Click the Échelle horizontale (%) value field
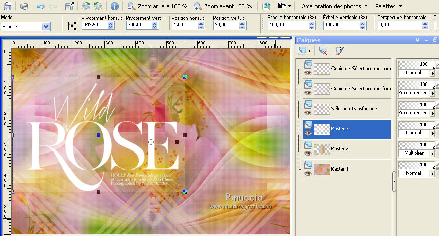The image size is (439, 236). 288,25
